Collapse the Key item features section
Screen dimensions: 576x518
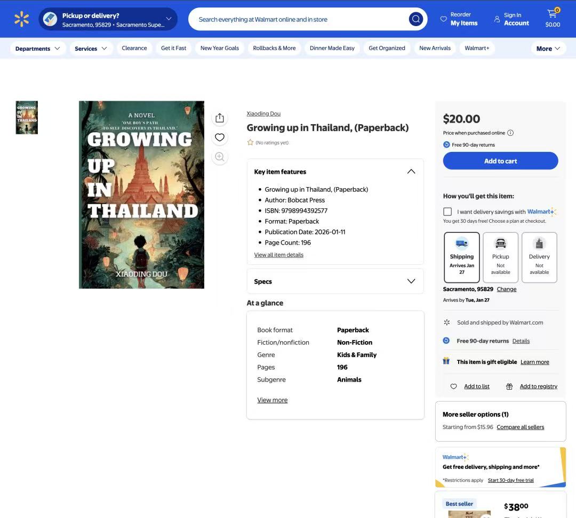click(x=411, y=172)
